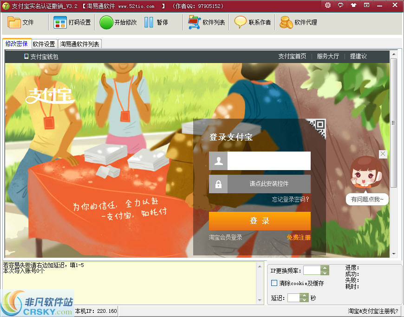Open 打码设置 captcha settings icon
404x317 pixels.
(60, 22)
